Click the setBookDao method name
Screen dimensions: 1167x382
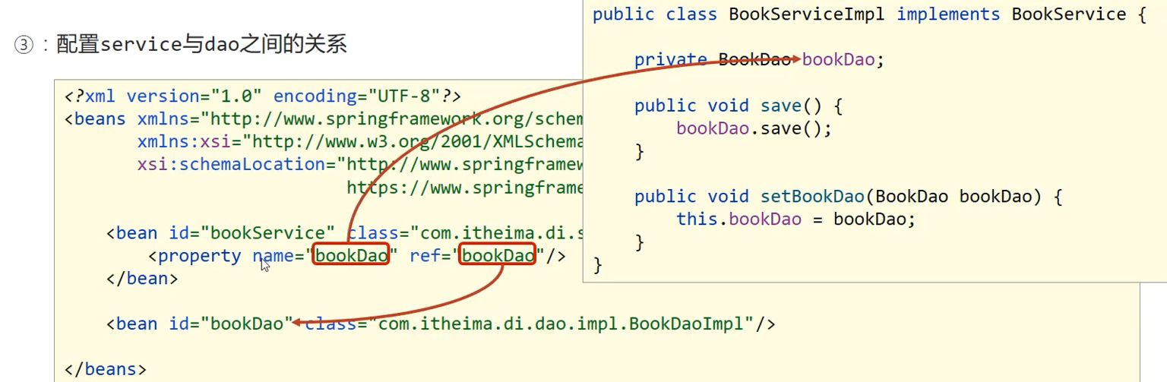point(812,197)
